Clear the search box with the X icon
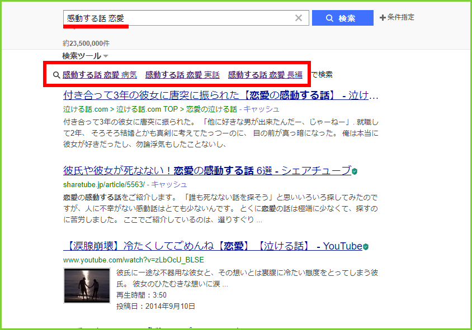This screenshot has width=472, height=330. (299, 18)
